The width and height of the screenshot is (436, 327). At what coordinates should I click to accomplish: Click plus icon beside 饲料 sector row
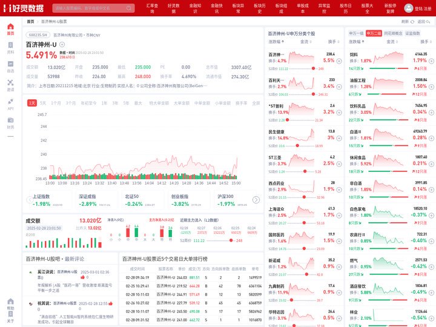click(431, 61)
